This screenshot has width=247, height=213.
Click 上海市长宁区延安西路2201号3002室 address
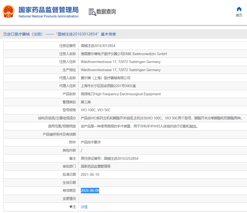click(108, 86)
